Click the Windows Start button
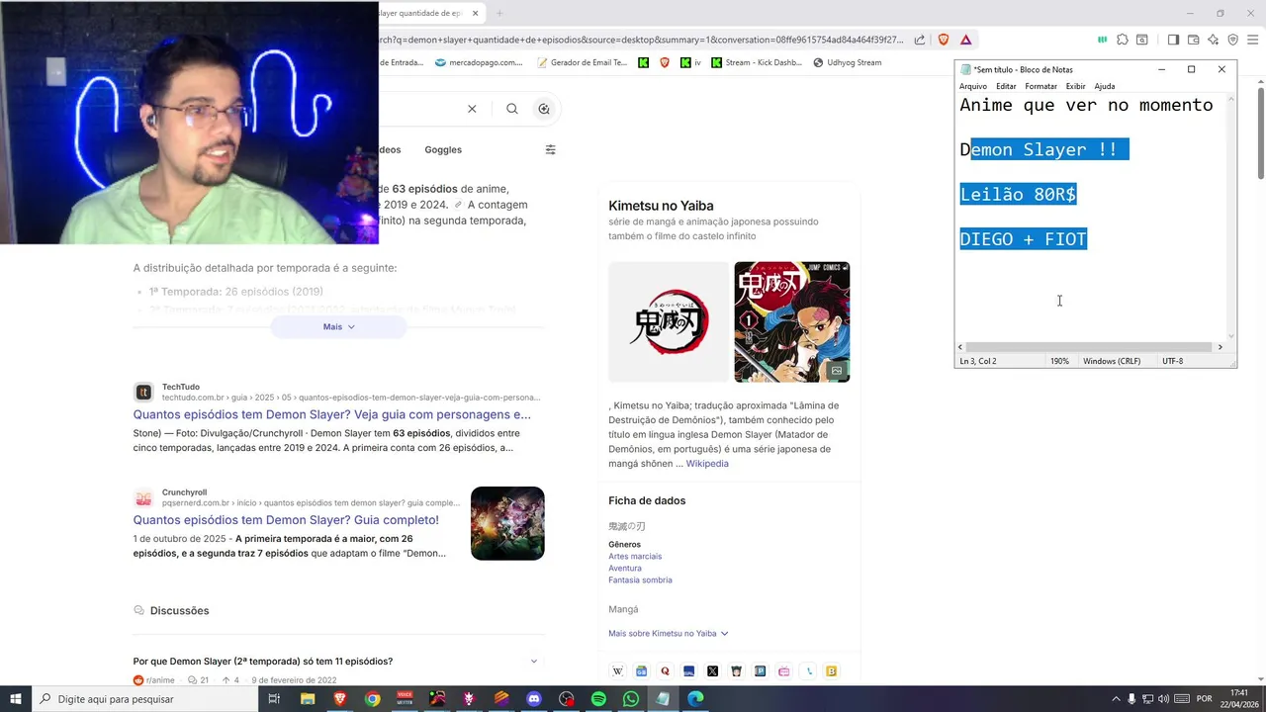 tap(16, 699)
